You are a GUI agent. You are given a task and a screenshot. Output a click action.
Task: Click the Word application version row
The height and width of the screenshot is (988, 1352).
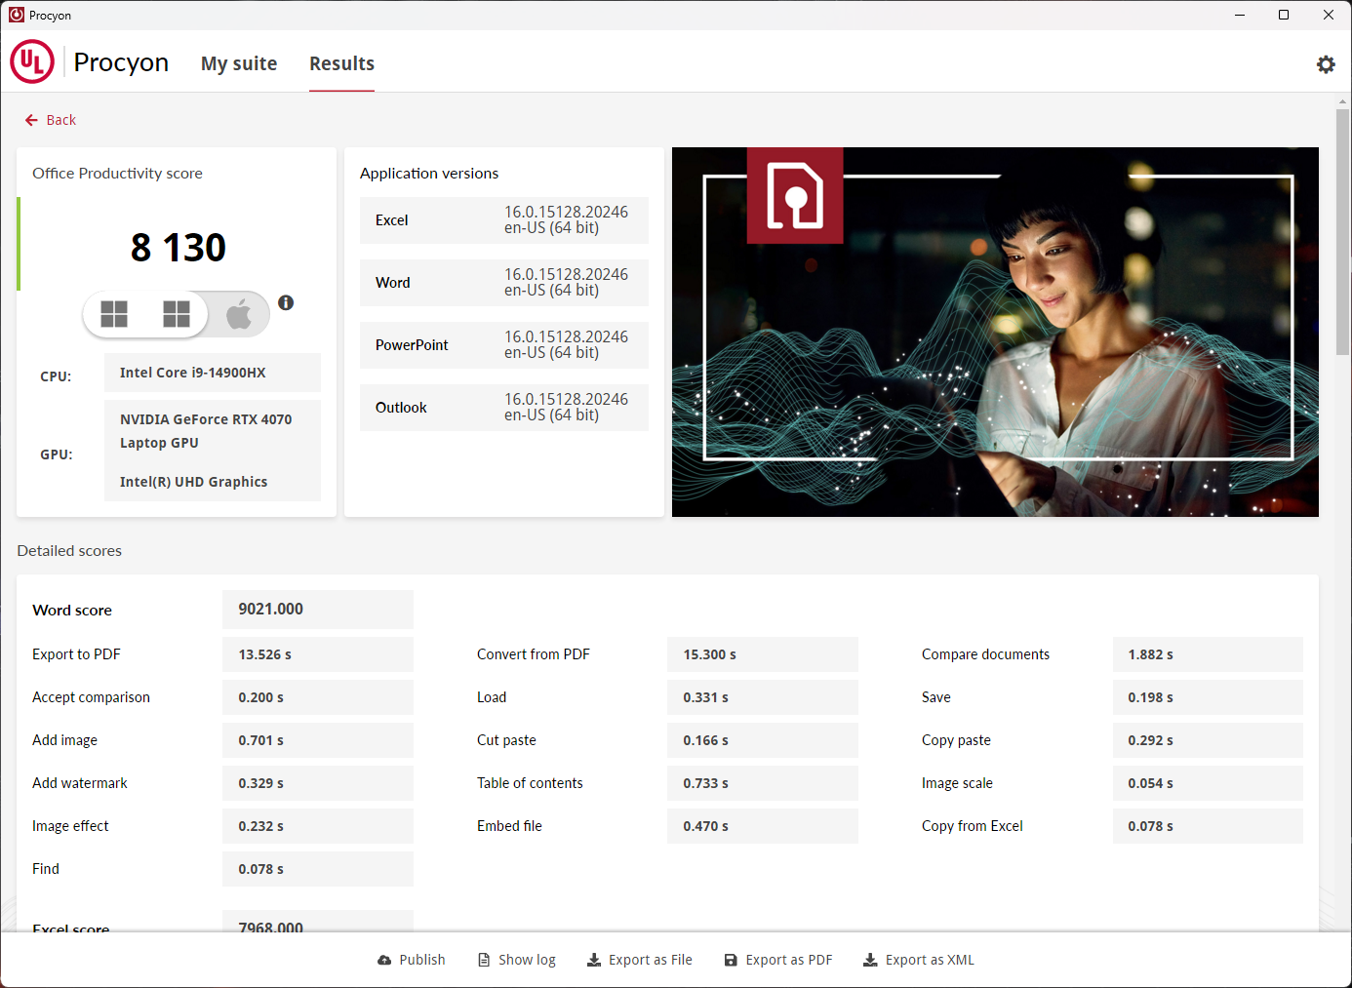coord(504,283)
